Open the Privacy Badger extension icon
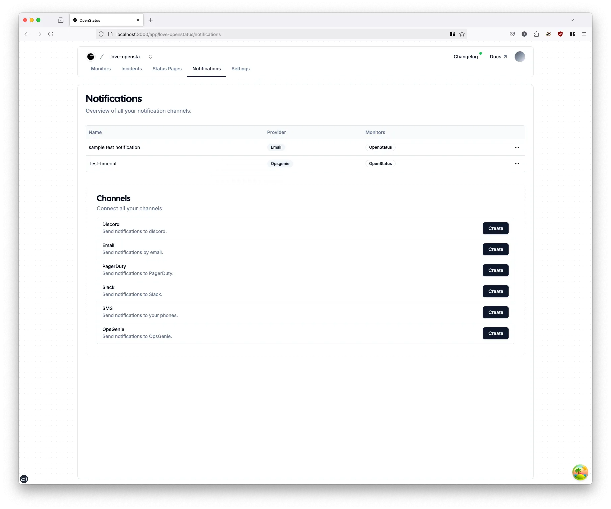Screen dimensions: 611x509 548,34
